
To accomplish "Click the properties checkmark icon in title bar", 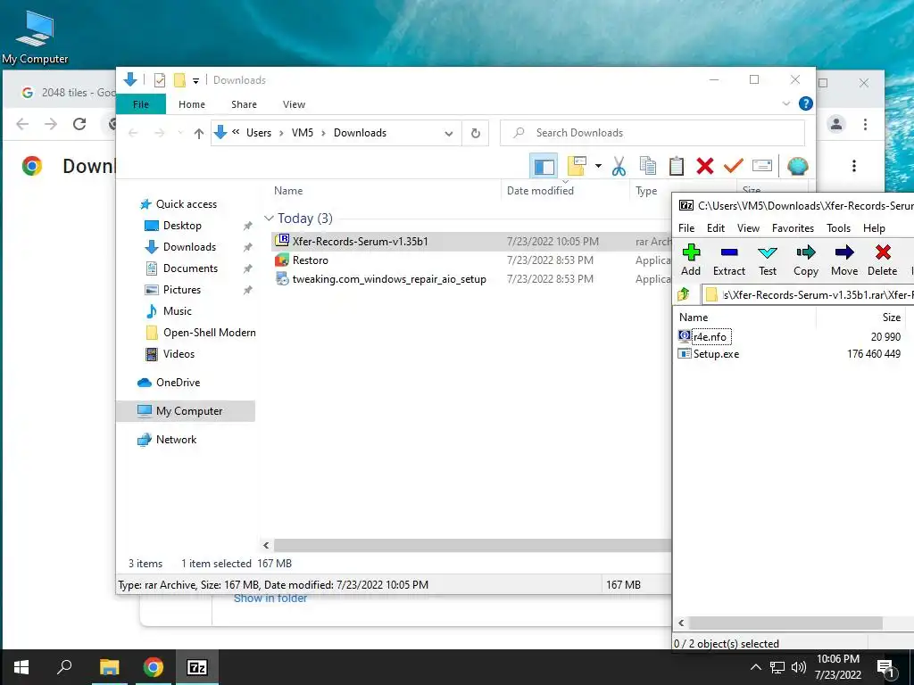I will (159, 79).
